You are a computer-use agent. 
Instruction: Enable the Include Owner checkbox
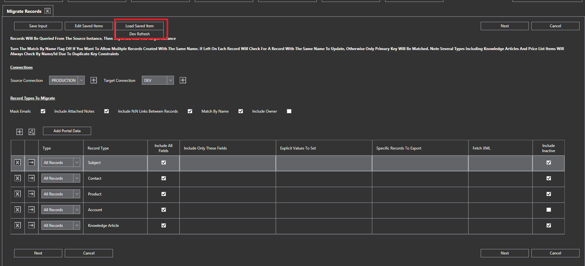(289, 111)
